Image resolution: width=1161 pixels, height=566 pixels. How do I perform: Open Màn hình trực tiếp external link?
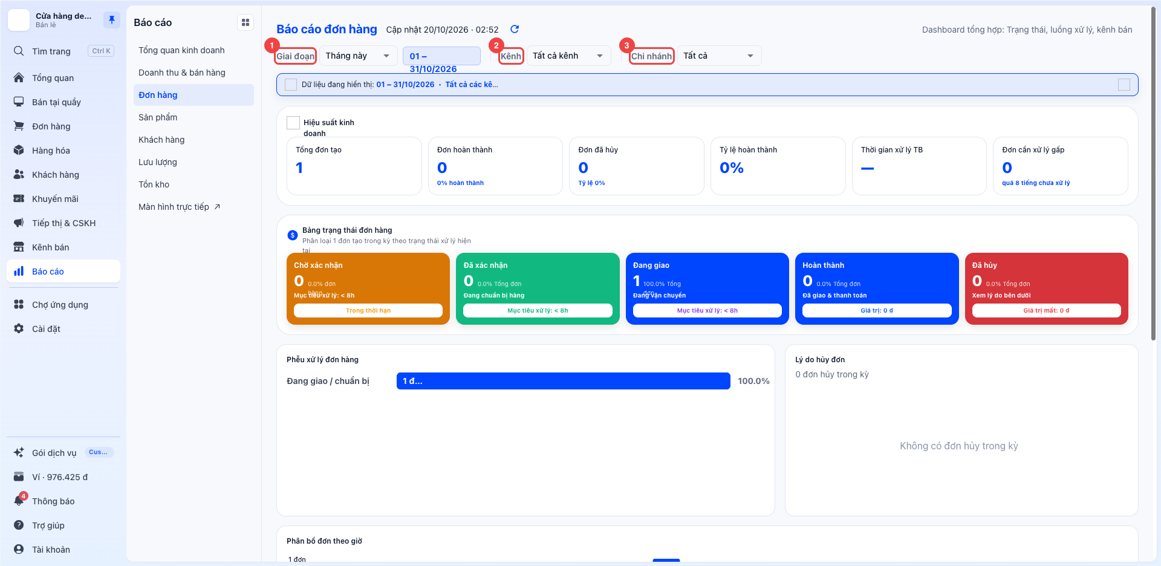tap(193, 207)
